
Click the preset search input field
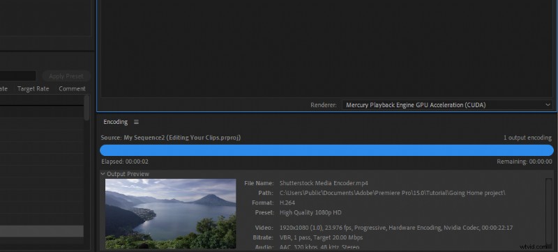(x=18, y=76)
